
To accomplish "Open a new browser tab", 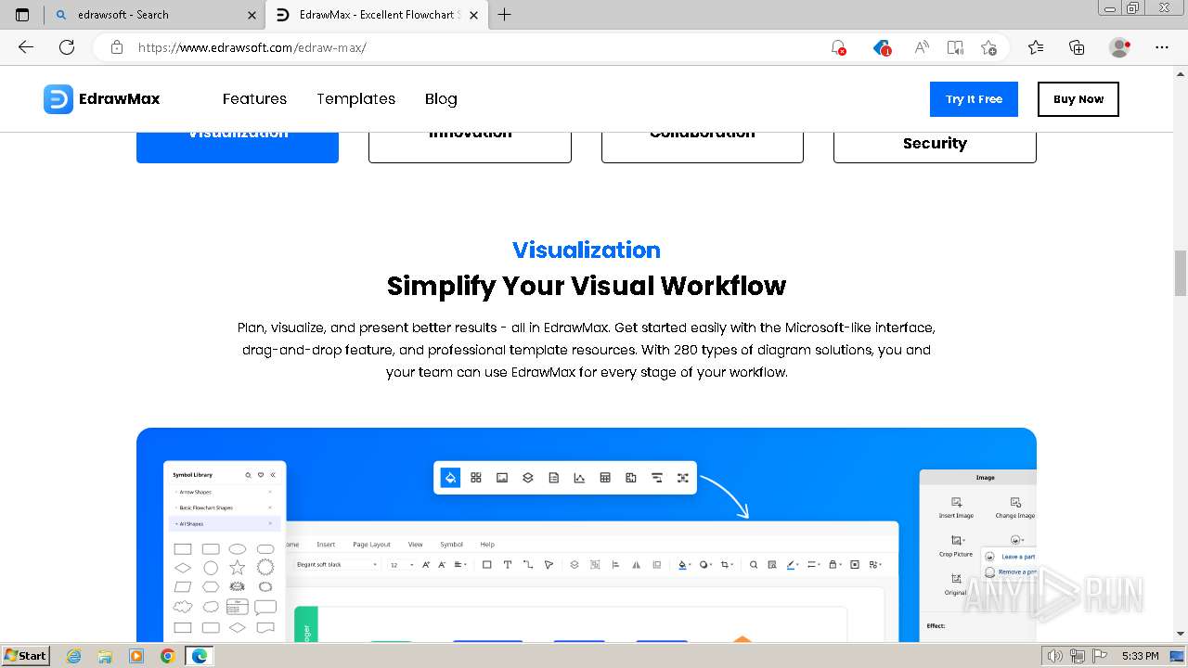I will click(505, 15).
